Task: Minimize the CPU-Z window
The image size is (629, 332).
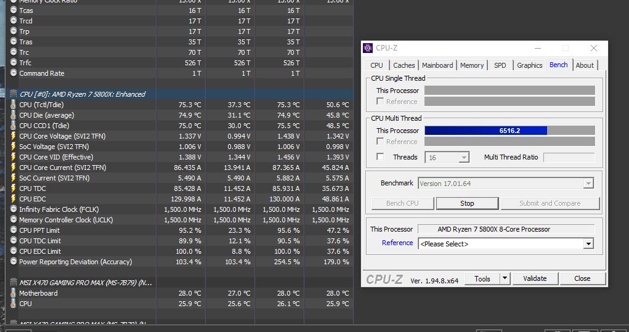Action: [538, 48]
